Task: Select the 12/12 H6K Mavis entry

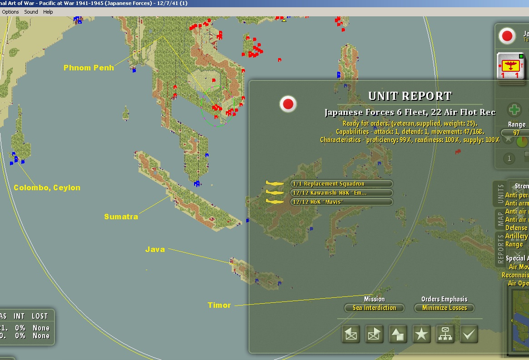Action: click(x=341, y=202)
